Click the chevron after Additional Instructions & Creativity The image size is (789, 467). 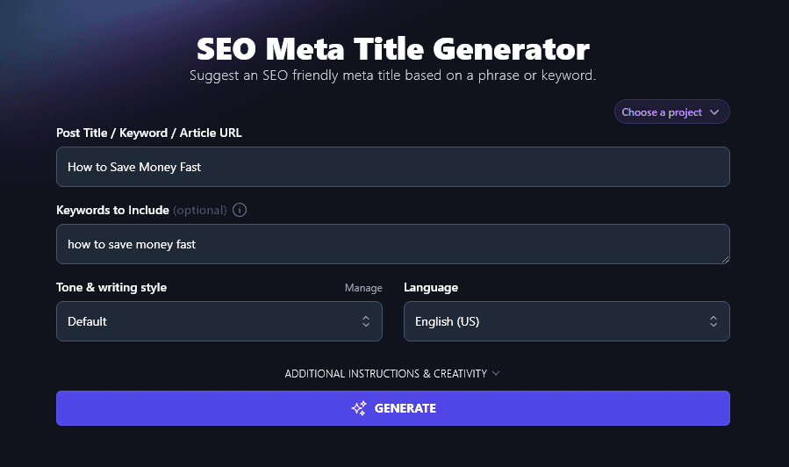pyautogui.click(x=496, y=373)
